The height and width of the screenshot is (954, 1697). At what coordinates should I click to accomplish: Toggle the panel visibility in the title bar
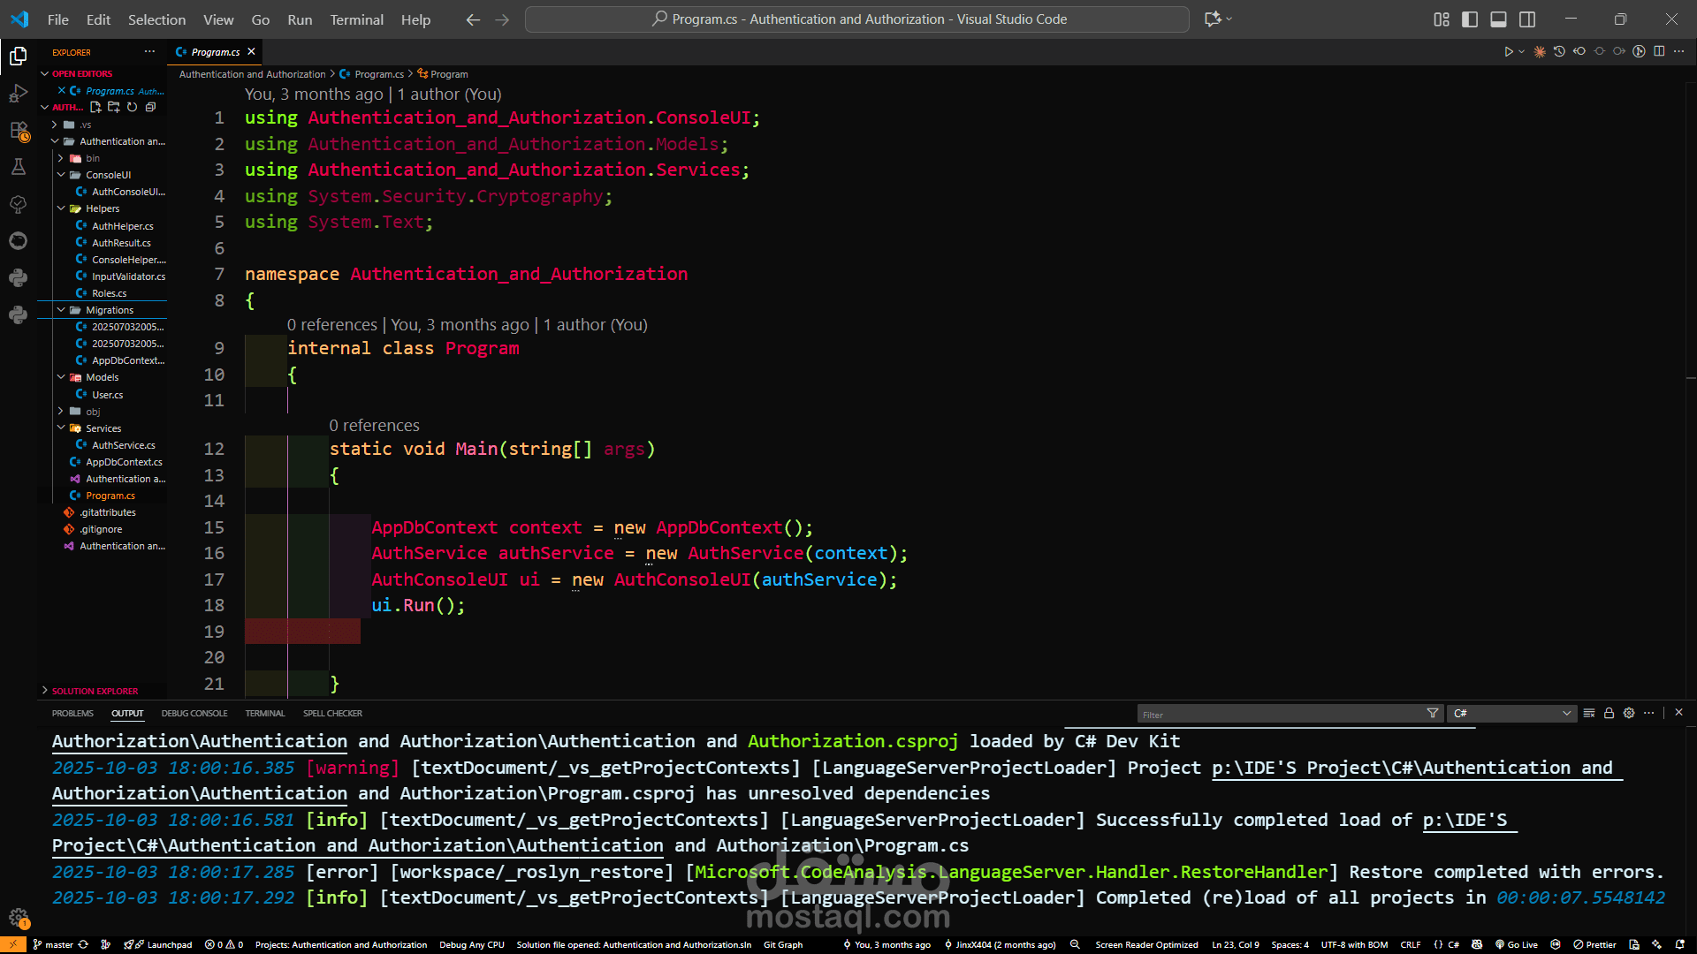point(1498,19)
